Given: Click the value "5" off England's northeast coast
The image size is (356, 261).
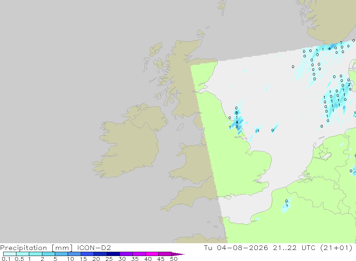Looking at the screenshot, I should (236, 113).
